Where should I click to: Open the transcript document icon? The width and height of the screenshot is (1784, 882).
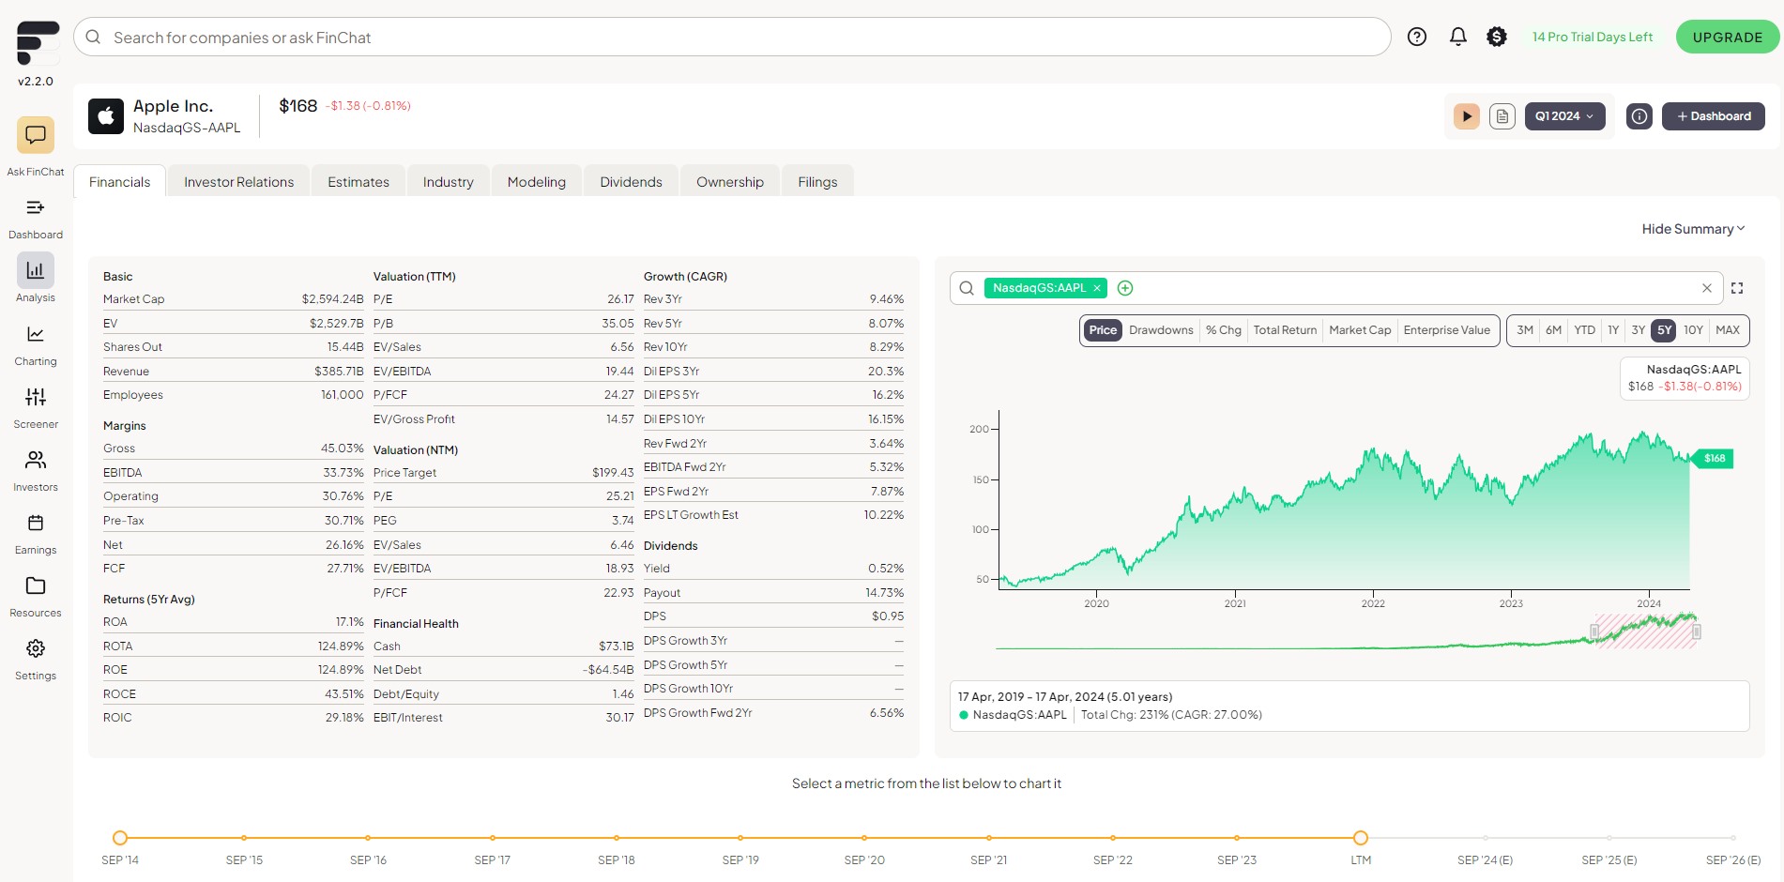point(1502,116)
